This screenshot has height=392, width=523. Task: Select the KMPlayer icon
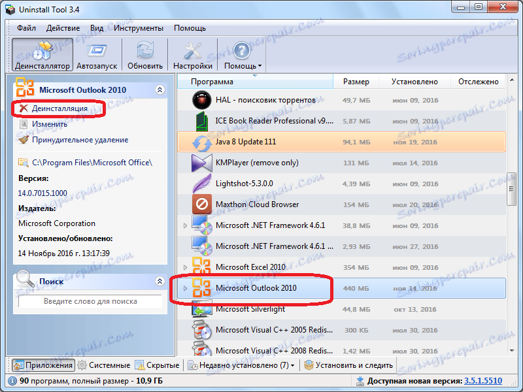pos(201,163)
